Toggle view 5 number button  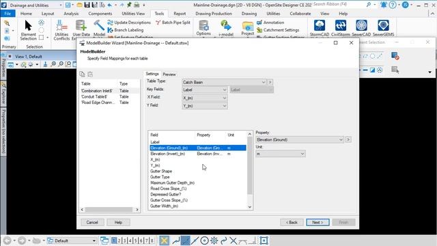(135, 241)
